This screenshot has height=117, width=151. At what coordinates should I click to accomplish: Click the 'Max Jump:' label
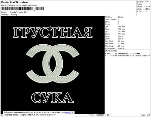pos(109,46)
